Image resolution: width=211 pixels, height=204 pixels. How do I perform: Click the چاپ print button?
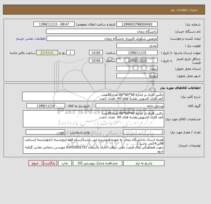click(x=65, y=163)
